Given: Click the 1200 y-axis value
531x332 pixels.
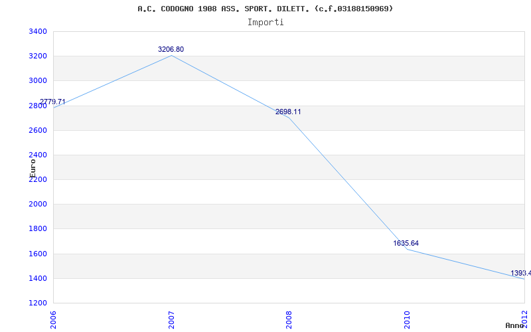Looking at the screenshot, I should tap(37, 303).
